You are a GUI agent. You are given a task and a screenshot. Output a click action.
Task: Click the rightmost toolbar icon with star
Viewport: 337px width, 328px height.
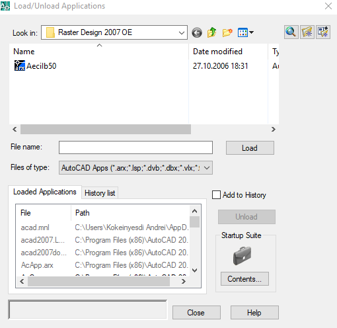(x=323, y=32)
